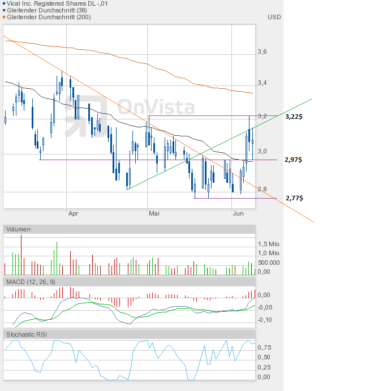The width and height of the screenshot is (383, 391).
Task: Click the OnVista watermark logo
Action: [x=130, y=116]
